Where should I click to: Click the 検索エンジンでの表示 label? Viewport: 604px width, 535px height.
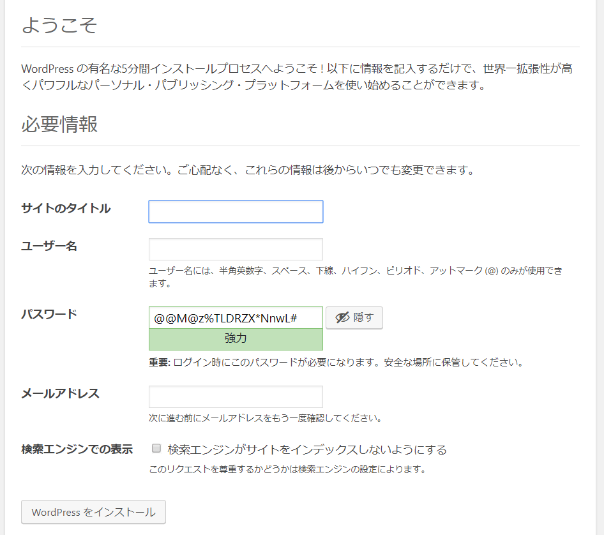(x=77, y=449)
